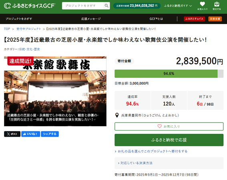This screenshot has width=227, height=180.
Task: Open お気に入り heart icon in header
Action: [x=202, y=6]
